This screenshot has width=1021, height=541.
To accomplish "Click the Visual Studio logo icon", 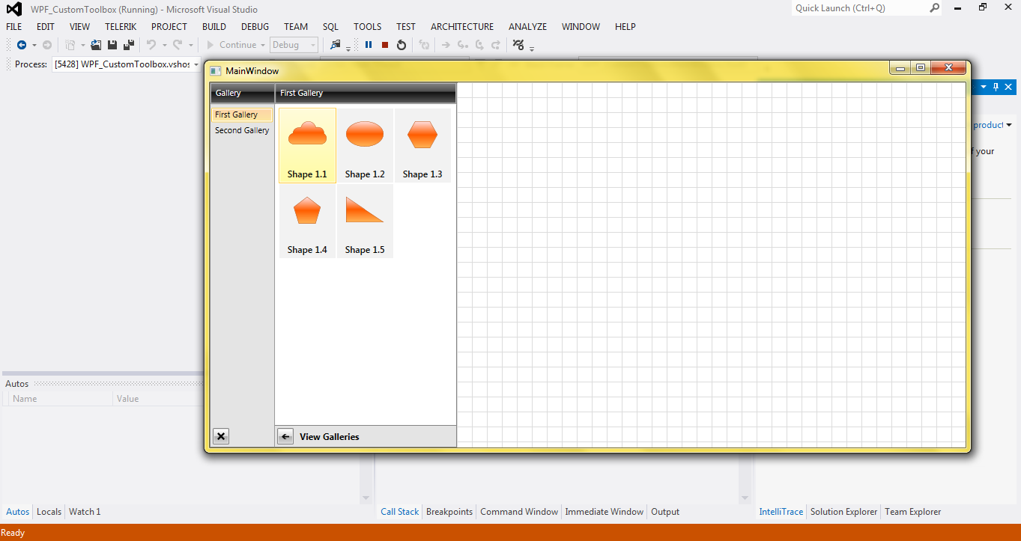I will click(13, 10).
